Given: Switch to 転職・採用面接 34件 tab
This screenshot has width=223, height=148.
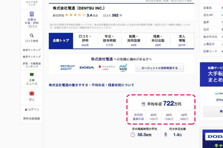Looking at the screenshot, I should point(134,41).
